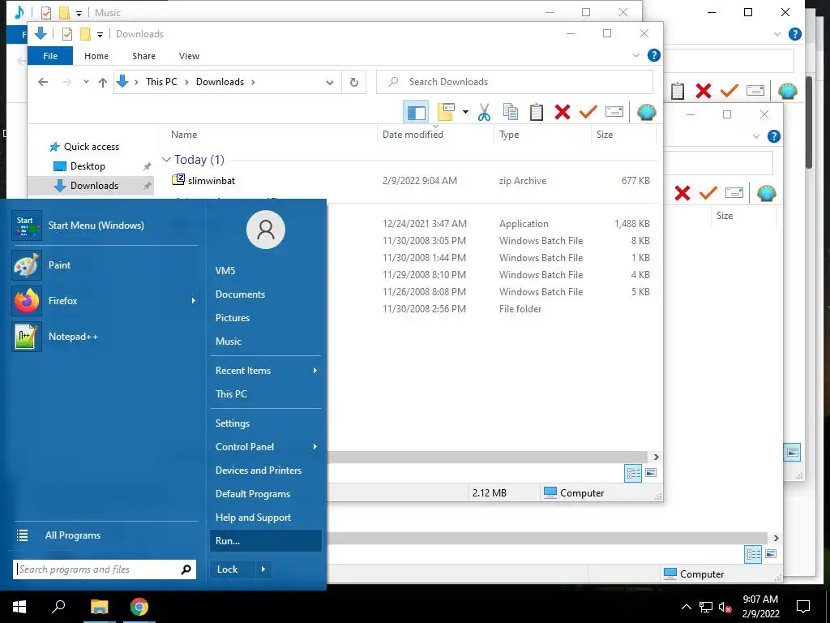This screenshot has height=623, width=830.
Task: Go up one level with the up arrow
Action: pos(103,82)
